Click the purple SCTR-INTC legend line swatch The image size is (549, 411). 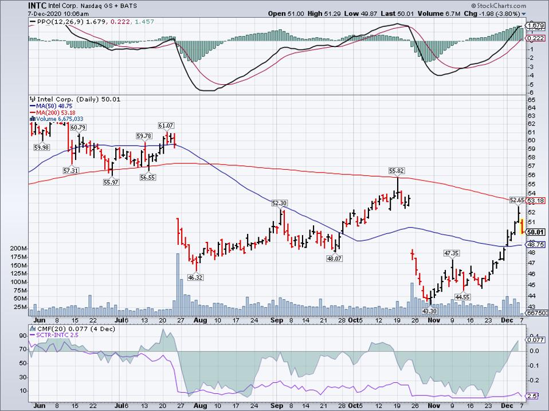click(x=33, y=335)
